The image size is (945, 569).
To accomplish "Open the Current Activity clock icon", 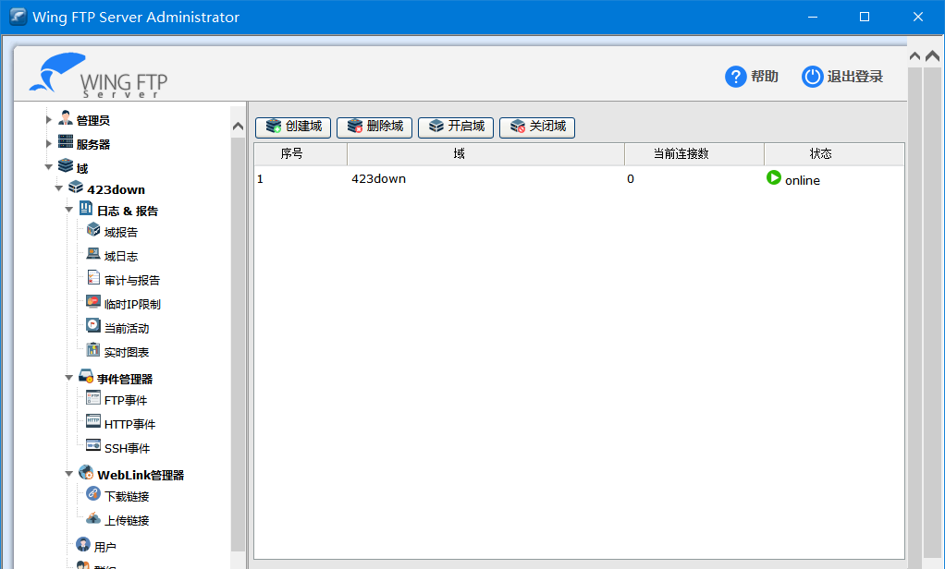I will tap(92, 327).
